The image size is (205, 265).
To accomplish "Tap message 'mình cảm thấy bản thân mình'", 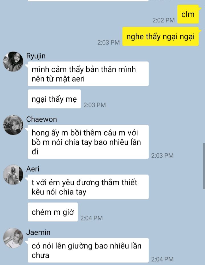I will tap(88, 74).
